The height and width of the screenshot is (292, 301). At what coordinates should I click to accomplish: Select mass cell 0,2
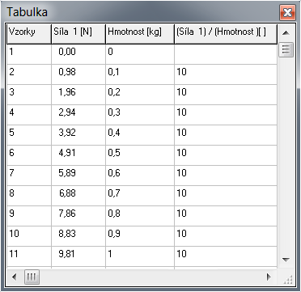140,95
